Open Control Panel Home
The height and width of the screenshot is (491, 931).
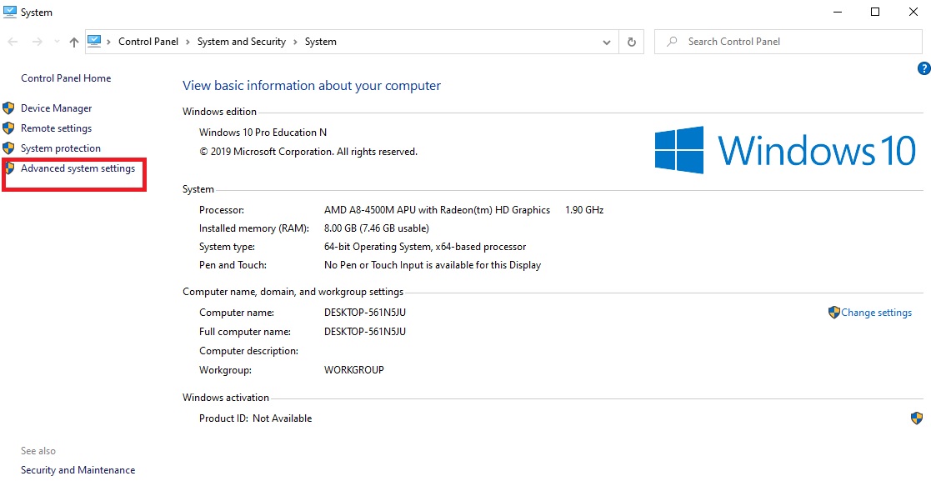point(66,78)
